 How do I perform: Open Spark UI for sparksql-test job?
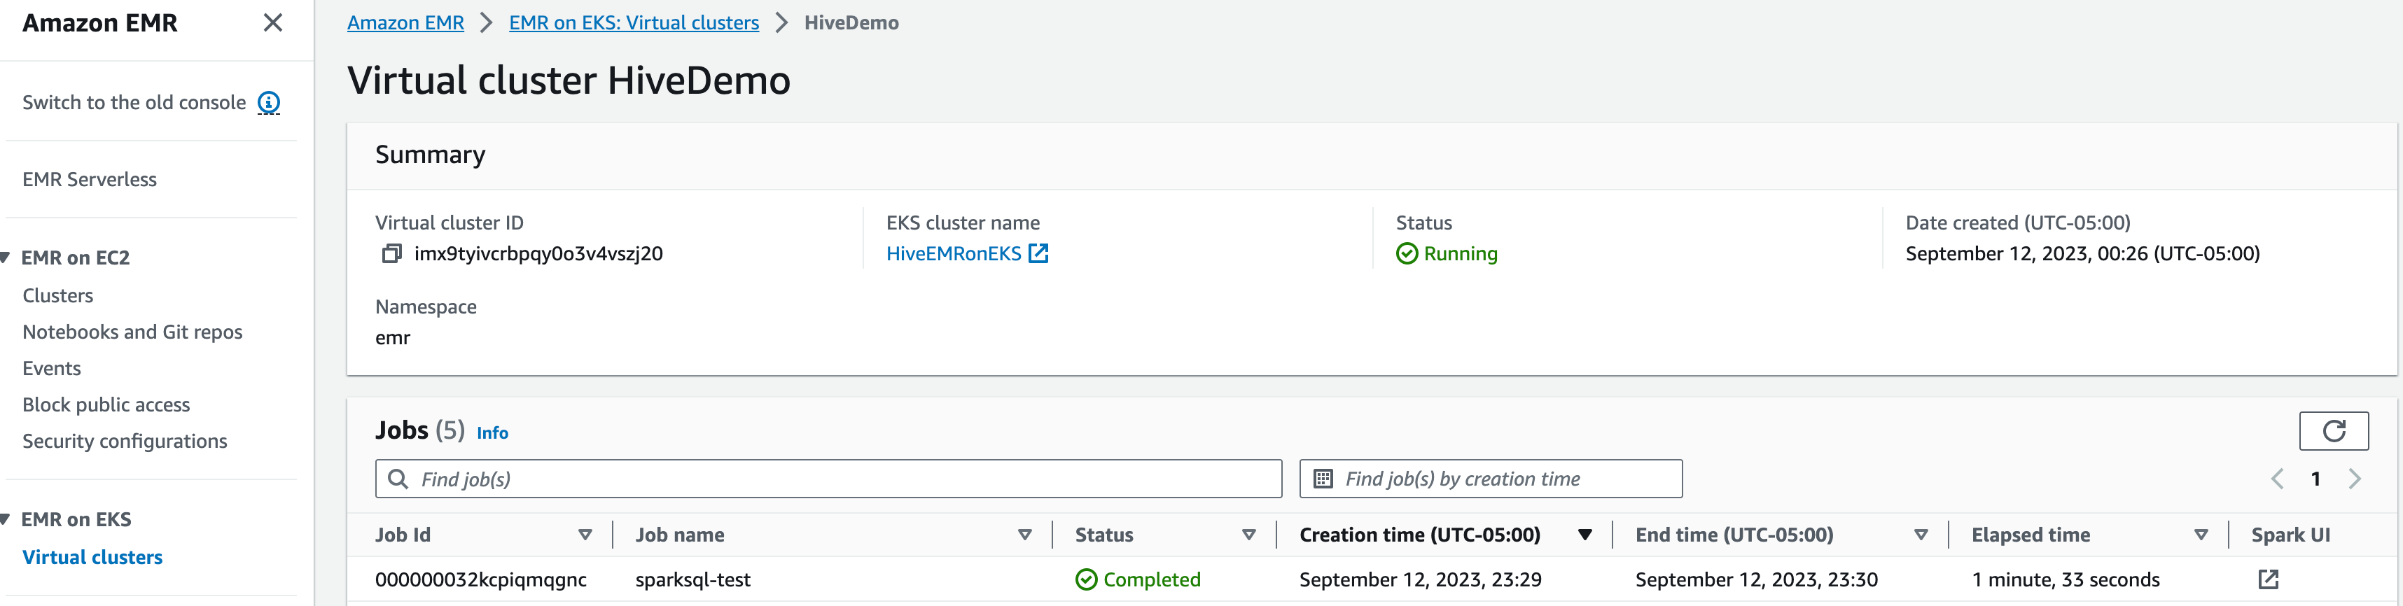(x=2268, y=580)
